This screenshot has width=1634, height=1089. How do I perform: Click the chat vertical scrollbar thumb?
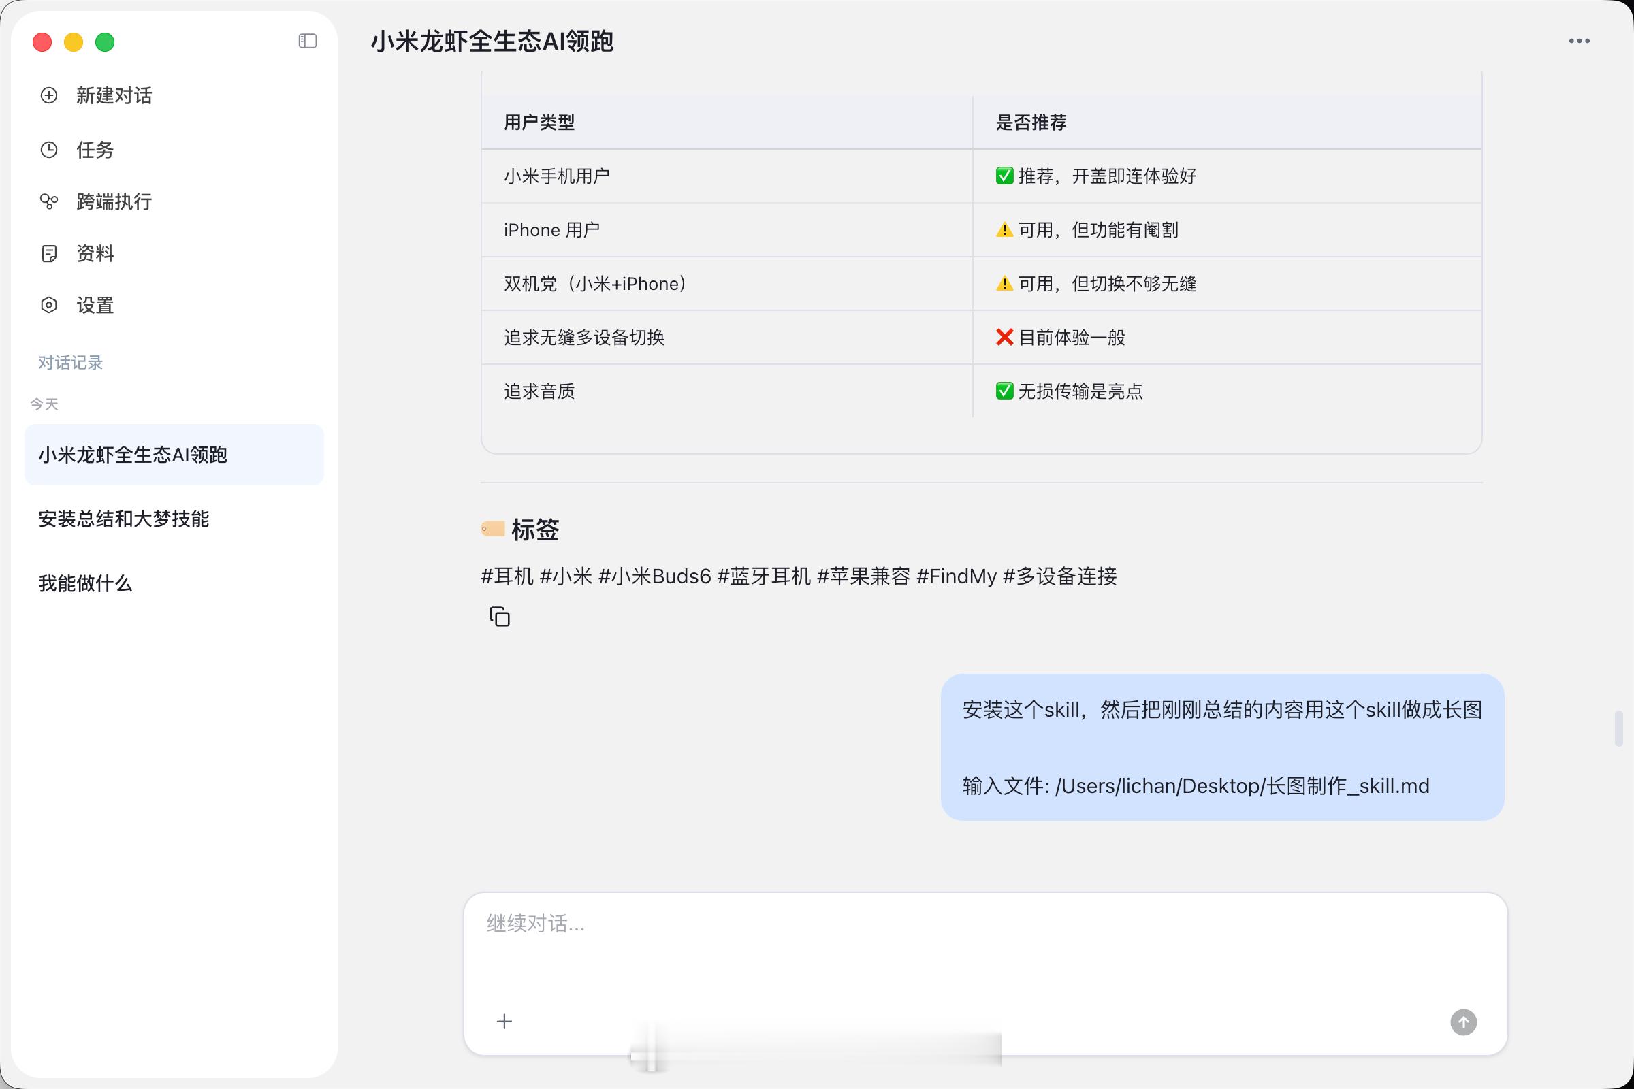point(1618,728)
